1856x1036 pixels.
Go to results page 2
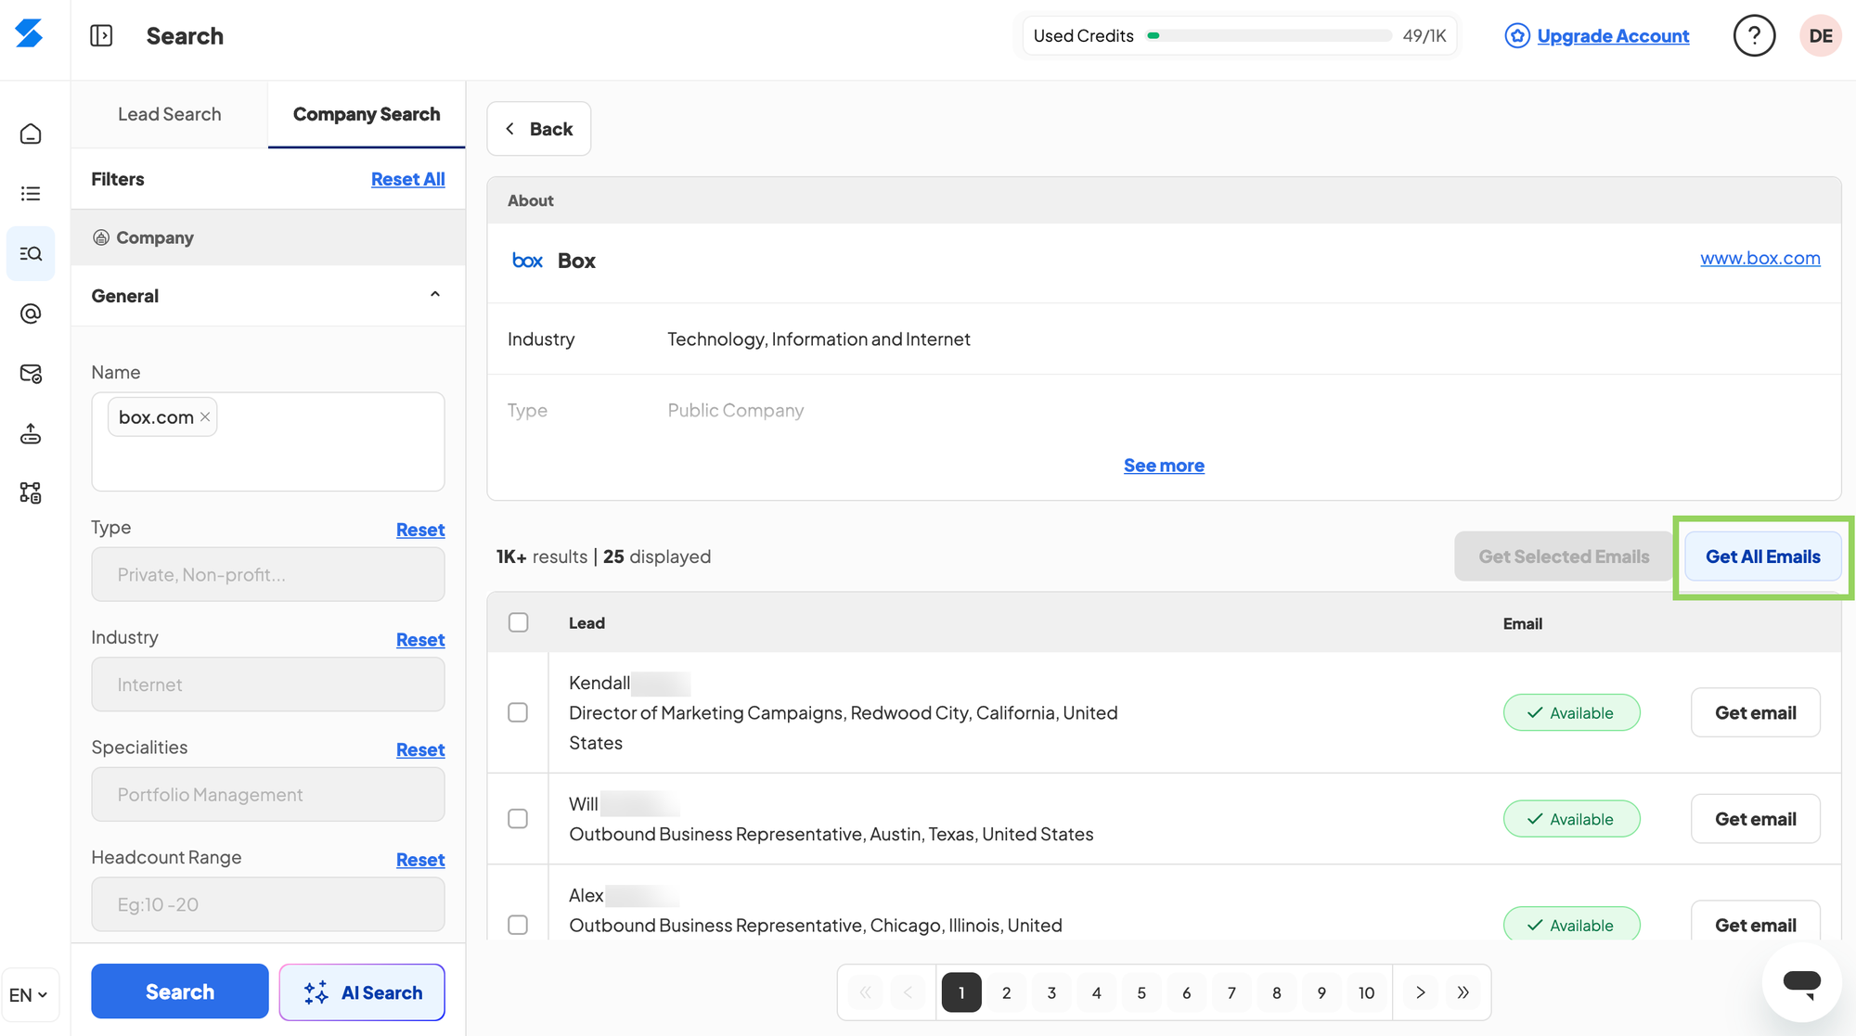pos(1006,992)
